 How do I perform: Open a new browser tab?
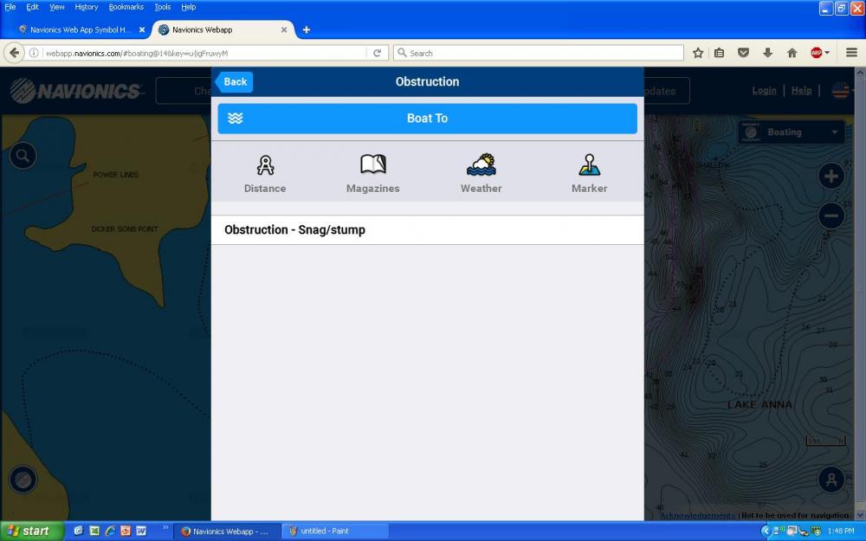point(306,29)
